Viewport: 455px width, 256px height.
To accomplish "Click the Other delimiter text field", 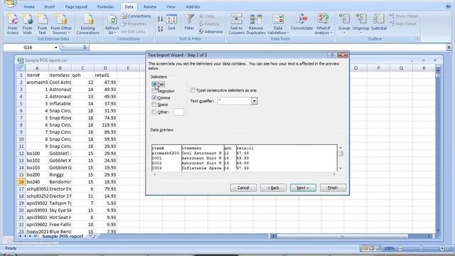I will click(x=178, y=112).
